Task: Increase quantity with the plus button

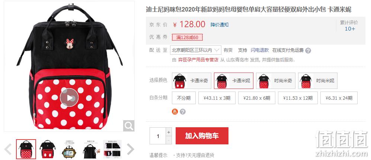Action: 169,132
